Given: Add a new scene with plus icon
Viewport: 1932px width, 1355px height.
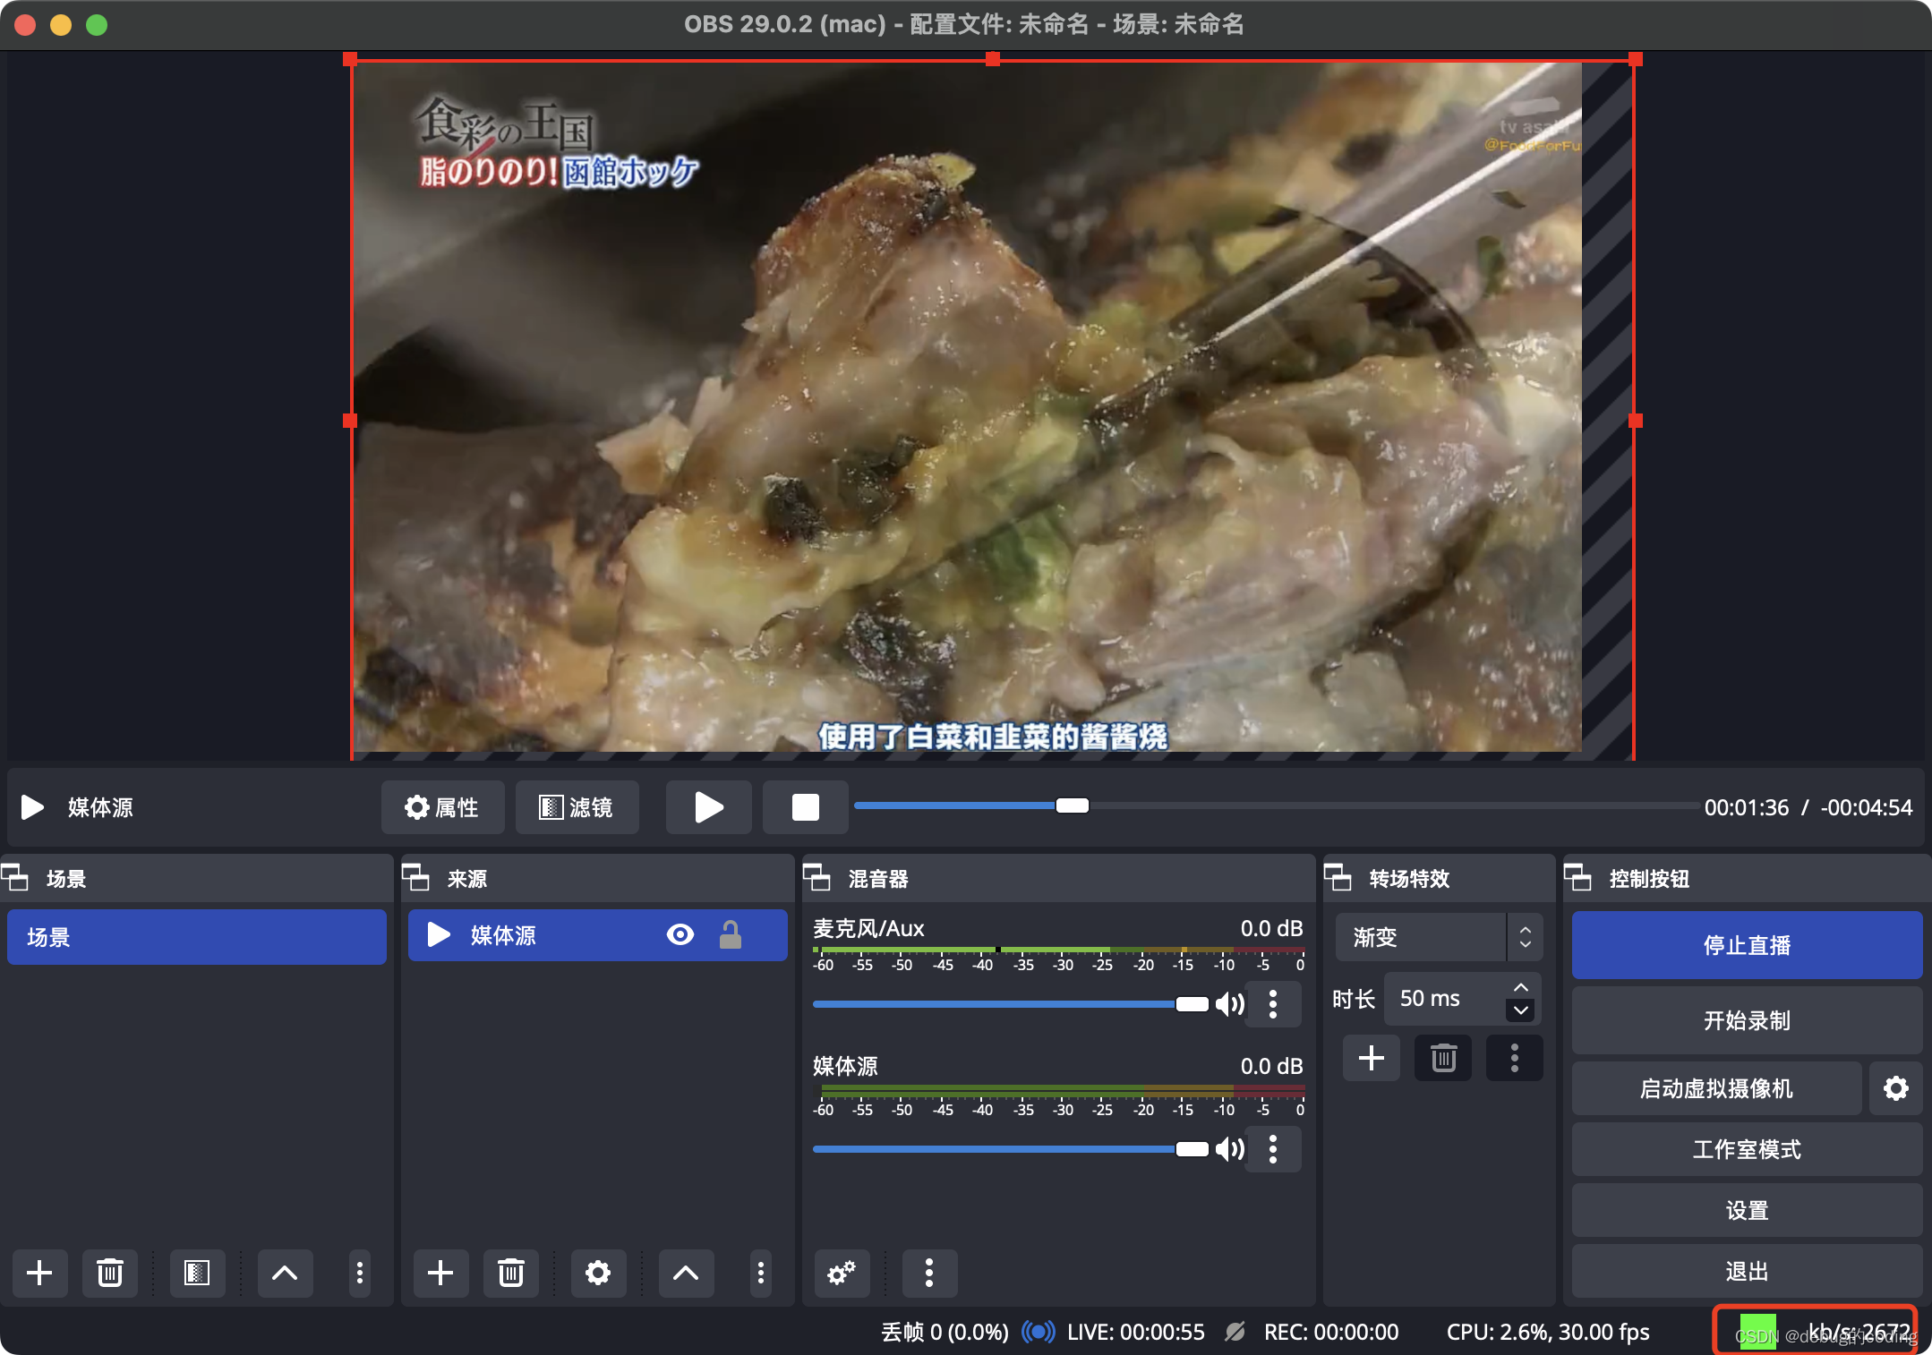Looking at the screenshot, I should coord(39,1272).
